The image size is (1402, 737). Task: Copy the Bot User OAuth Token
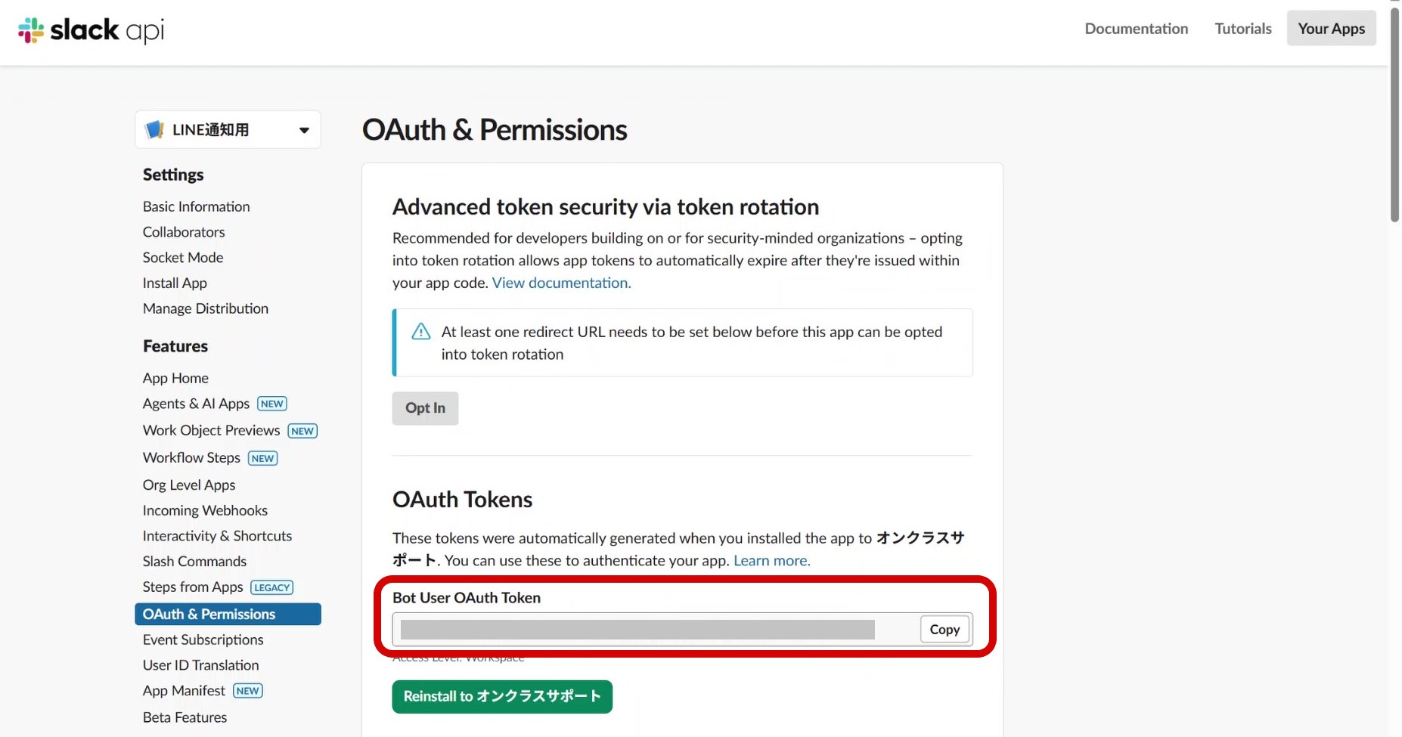[944, 630]
